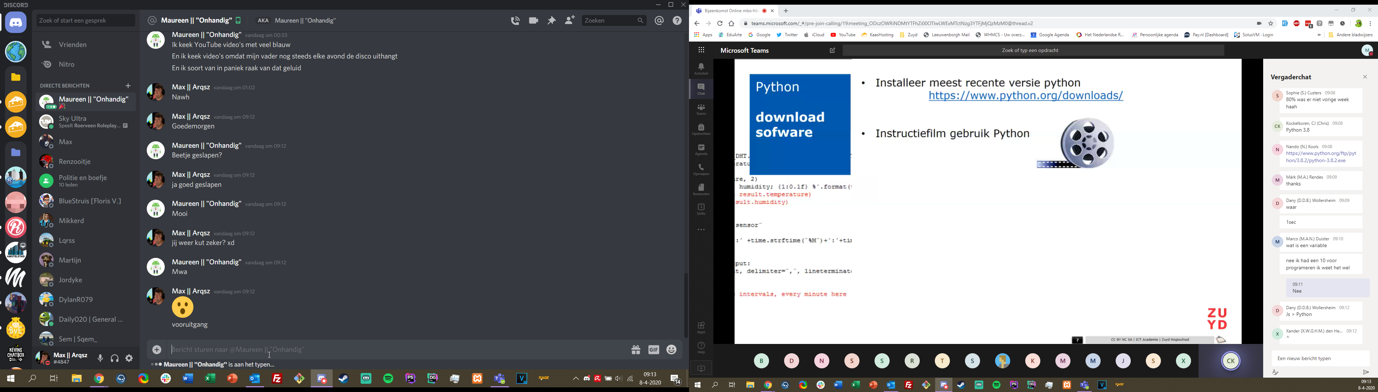Start a voice call with Maureen
1378x392 pixels.
tap(515, 21)
